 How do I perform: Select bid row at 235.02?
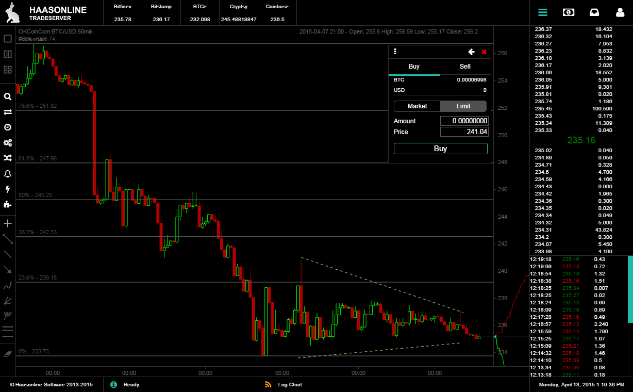coord(574,150)
